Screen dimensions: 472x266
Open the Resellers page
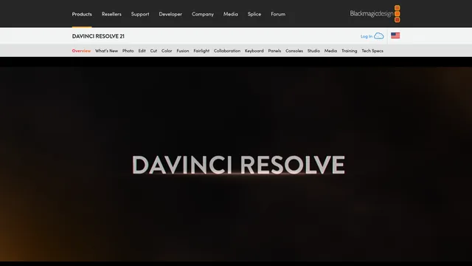point(111,14)
